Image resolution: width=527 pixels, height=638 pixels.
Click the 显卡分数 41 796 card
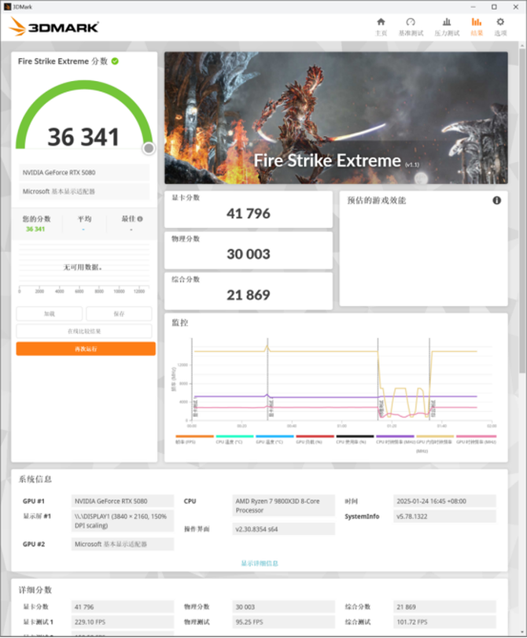point(249,209)
